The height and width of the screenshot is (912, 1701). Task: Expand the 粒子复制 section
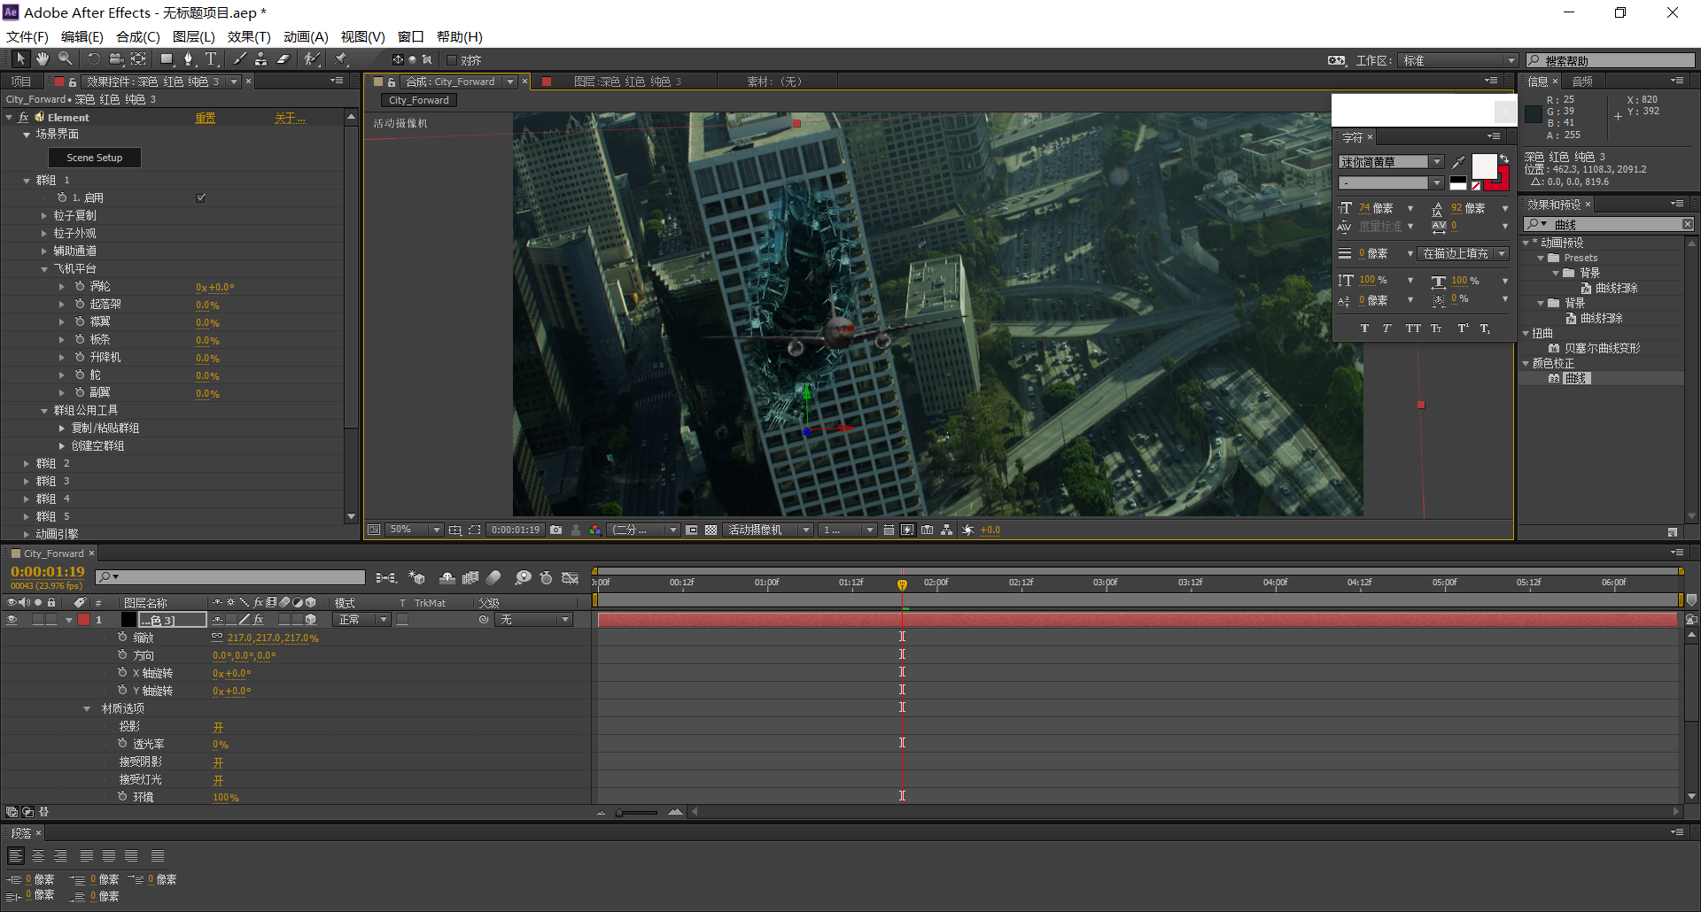click(44, 215)
